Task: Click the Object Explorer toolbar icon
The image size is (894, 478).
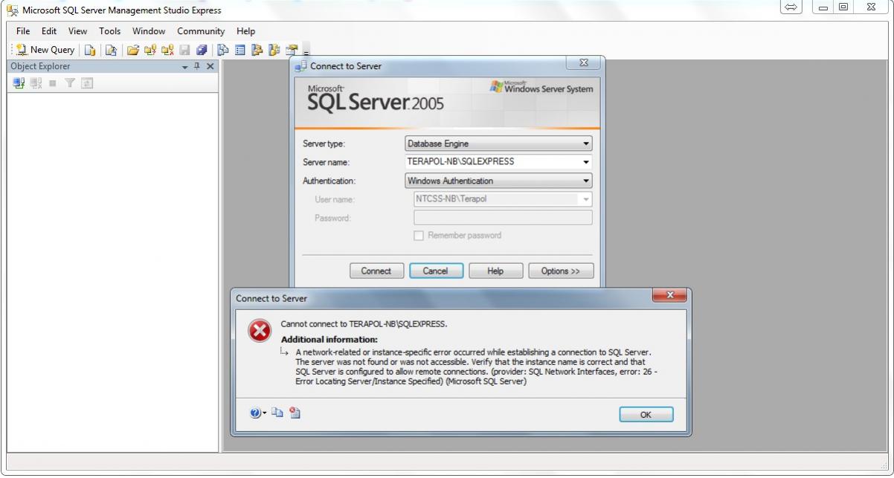Action: click(257, 50)
